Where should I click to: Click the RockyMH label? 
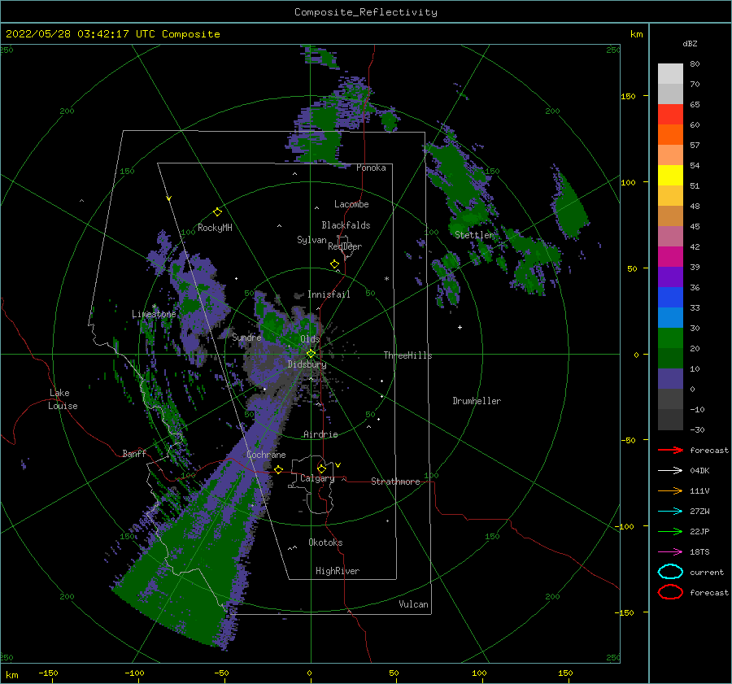pos(215,228)
